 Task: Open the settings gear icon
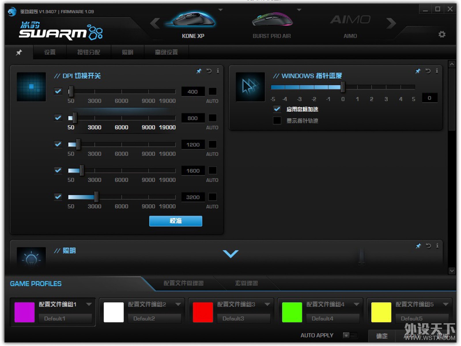[442, 34]
